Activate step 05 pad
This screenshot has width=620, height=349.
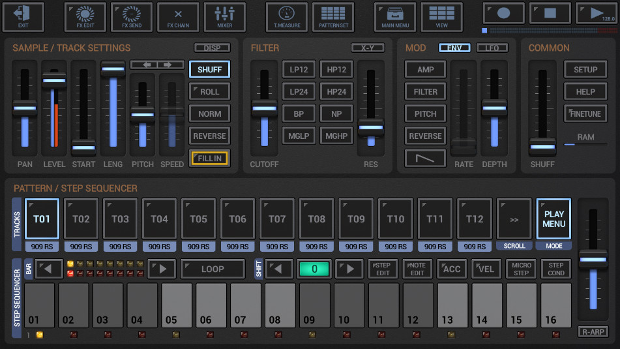[177, 305]
